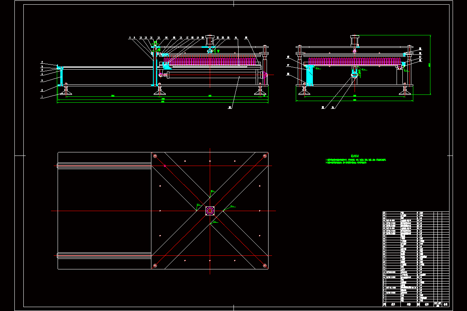Click the square center hub in plan view
The image size is (467, 311).
click(210, 211)
